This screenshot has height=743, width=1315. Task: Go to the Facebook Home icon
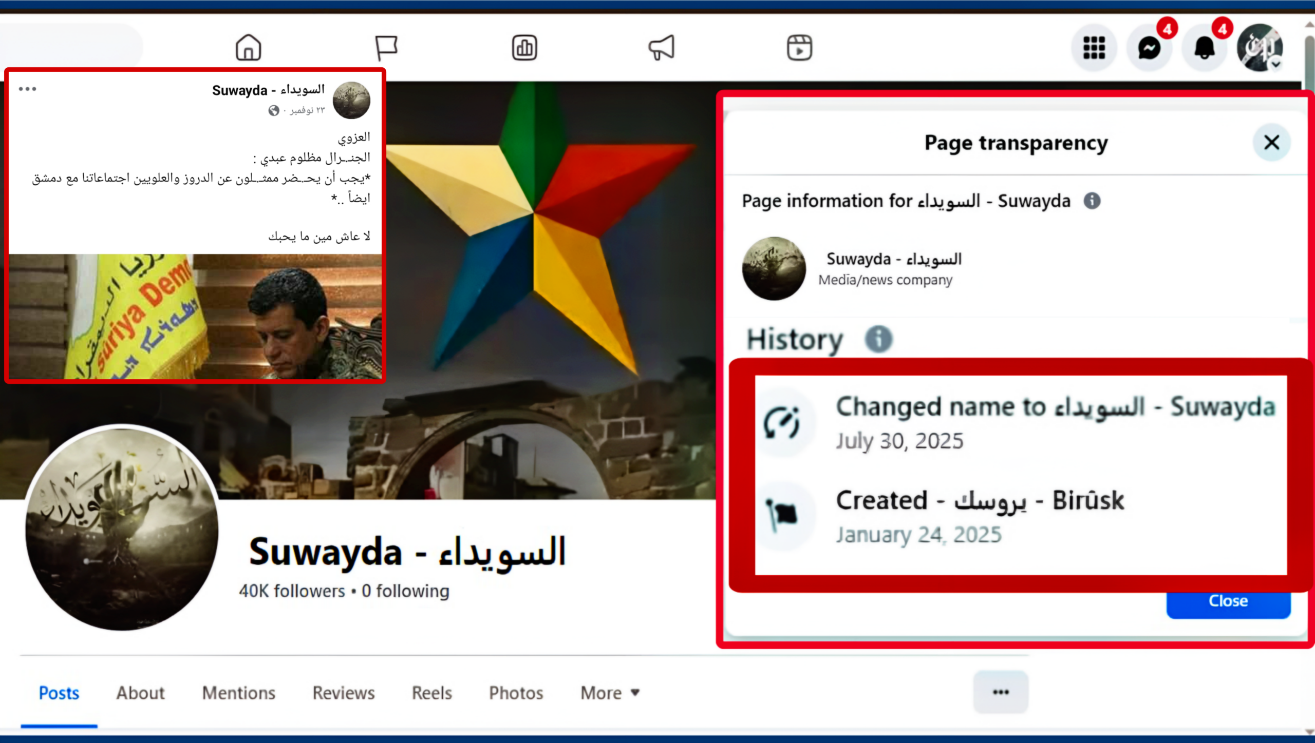pyautogui.click(x=249, y=48)
